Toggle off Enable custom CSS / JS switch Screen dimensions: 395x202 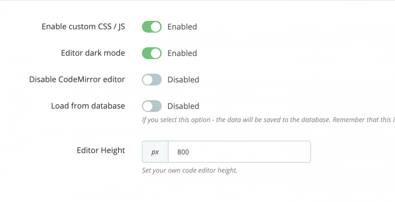(152, 27)
